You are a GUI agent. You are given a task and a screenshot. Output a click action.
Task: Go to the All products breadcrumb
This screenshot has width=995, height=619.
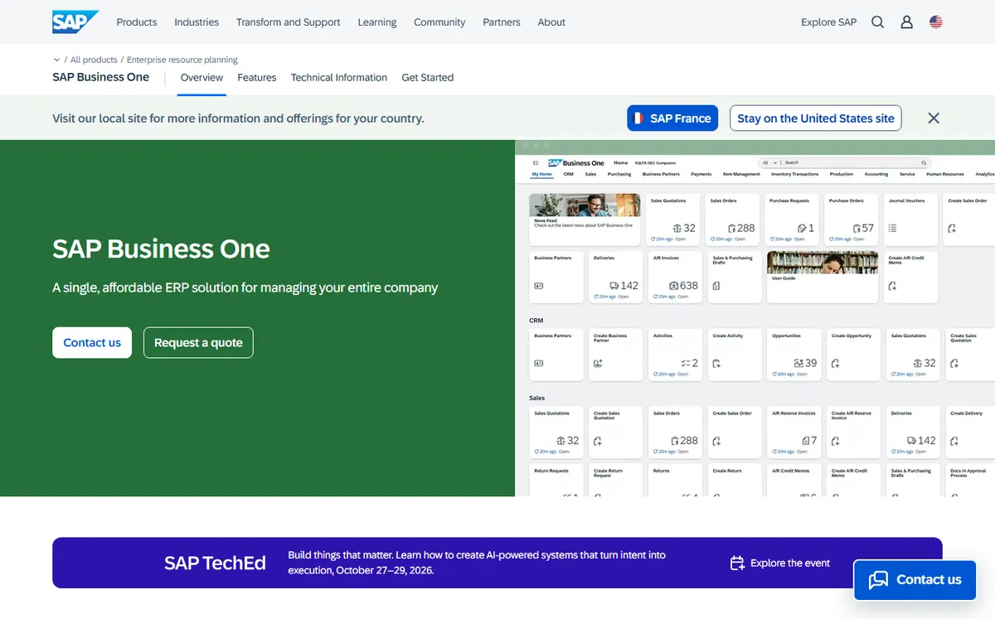(94, 60)
